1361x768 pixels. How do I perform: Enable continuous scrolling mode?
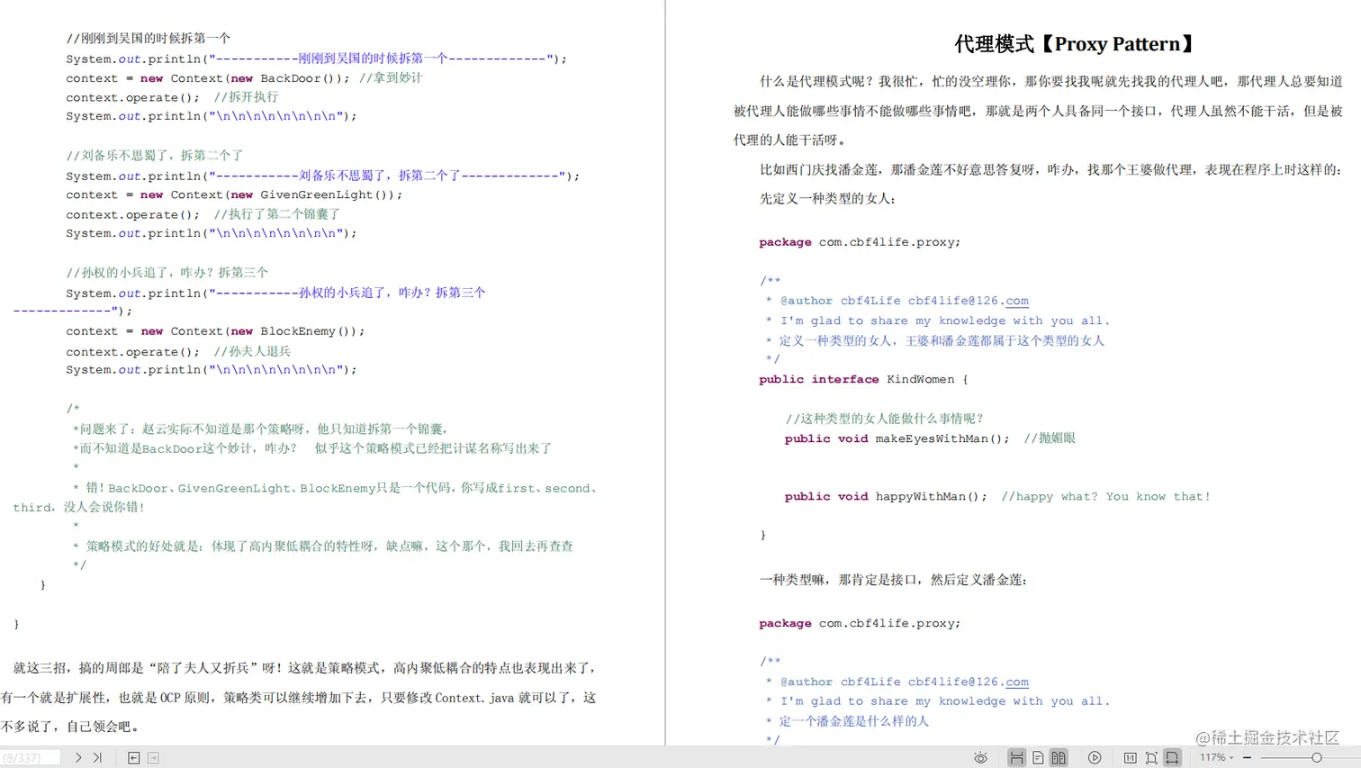coord(1018,757)
